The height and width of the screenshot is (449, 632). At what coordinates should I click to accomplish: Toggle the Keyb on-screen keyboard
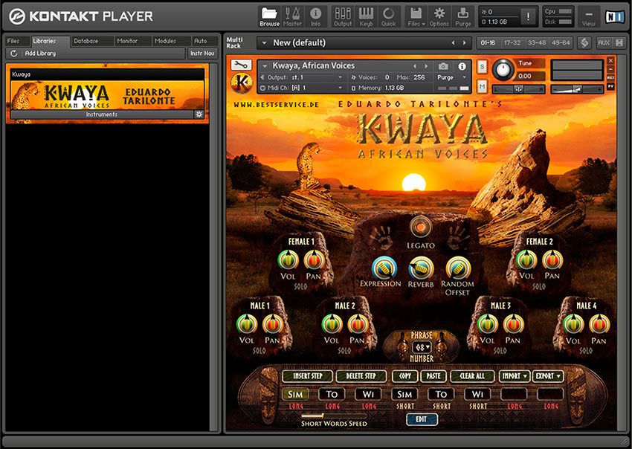(x=366, y=17)
